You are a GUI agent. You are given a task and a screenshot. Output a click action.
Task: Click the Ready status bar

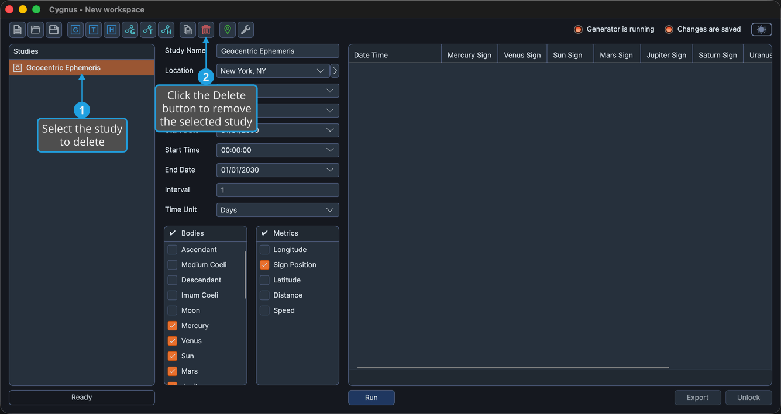coord(82,398)
